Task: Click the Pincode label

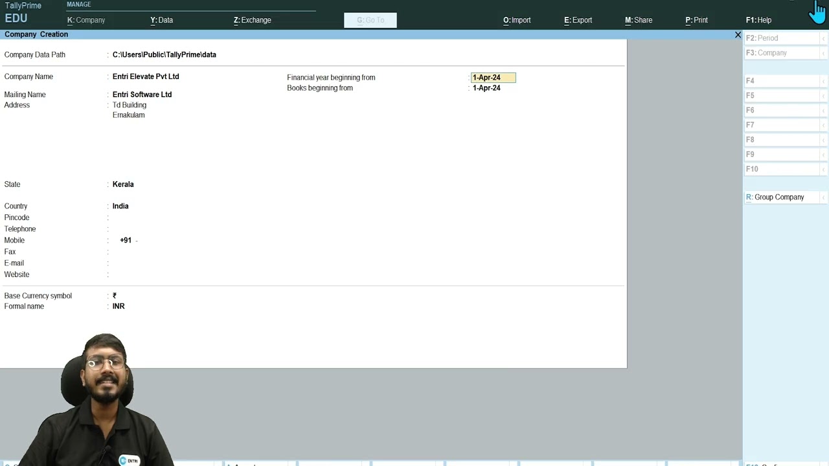Action: tap(17, 217)
